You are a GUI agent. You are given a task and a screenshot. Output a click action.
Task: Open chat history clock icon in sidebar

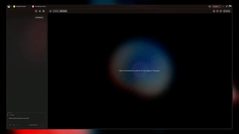click(x=40, y=11)
